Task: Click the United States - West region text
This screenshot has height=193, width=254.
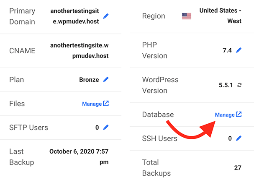Action: (221, 16)
